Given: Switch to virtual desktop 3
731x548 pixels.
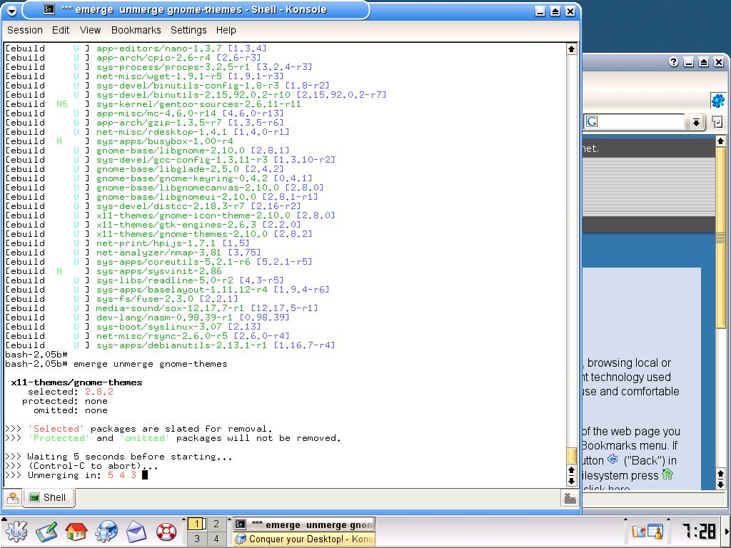Looking at the screenshot, I should coord(197,539).
